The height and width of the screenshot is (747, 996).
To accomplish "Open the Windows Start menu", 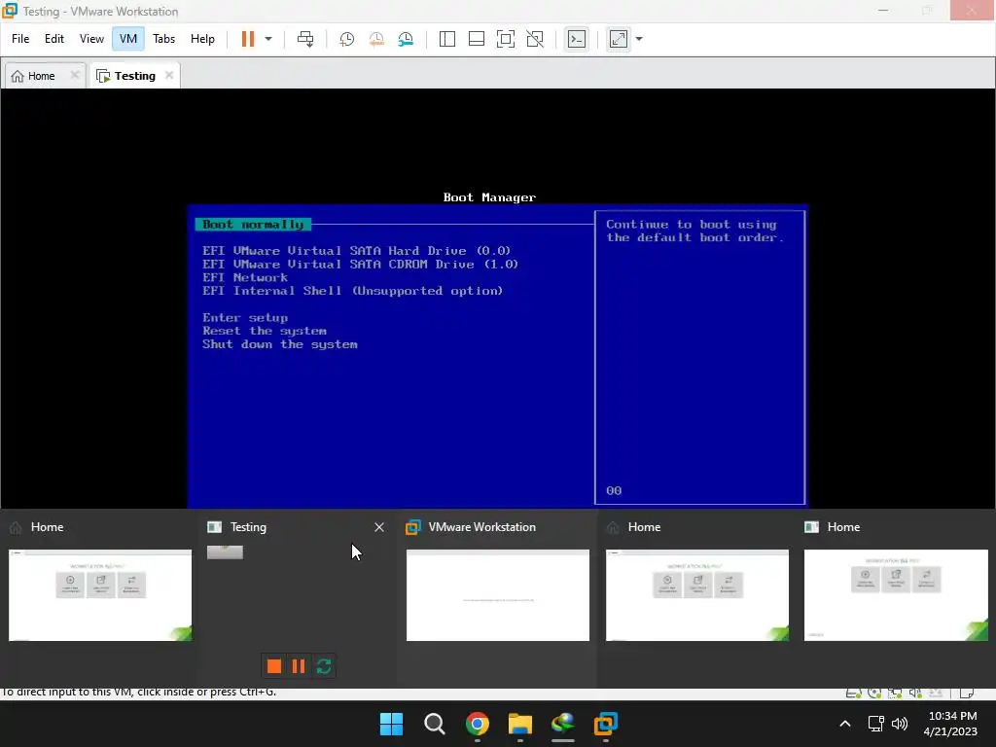I will pos(391,724).
